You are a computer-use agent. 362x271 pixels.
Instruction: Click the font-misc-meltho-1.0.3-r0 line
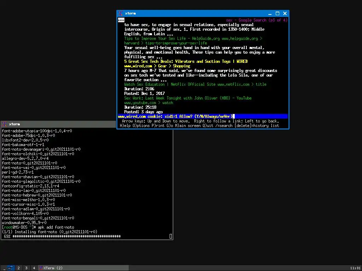click(28, 200)
